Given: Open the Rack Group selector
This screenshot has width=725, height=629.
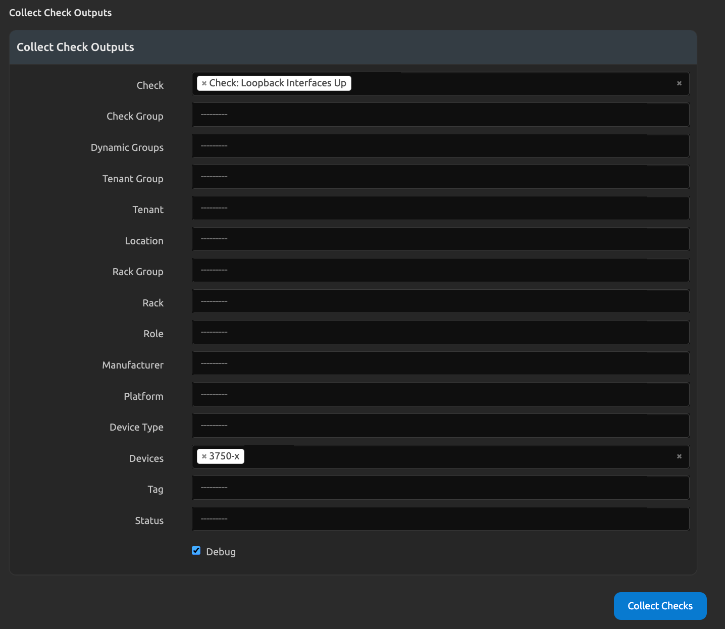Looking at the screenshot, I should click(x=440, y=271).
